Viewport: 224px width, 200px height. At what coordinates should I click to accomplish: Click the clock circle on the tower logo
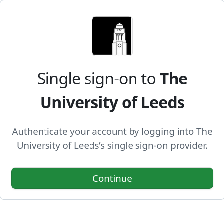click(120, 45)
